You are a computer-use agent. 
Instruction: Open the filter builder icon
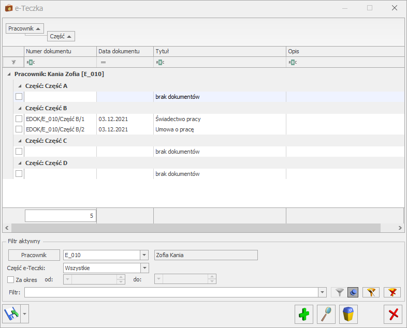click(371, 292)
